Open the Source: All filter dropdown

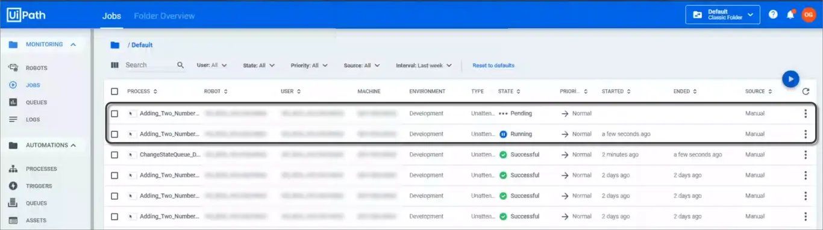point(361,65)
